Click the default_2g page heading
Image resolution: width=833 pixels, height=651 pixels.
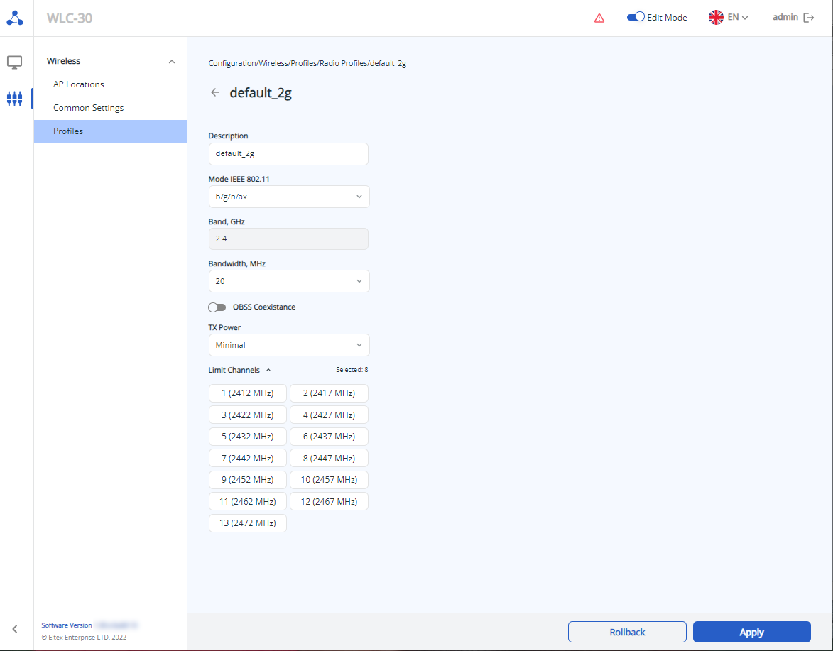coord(261,93)
